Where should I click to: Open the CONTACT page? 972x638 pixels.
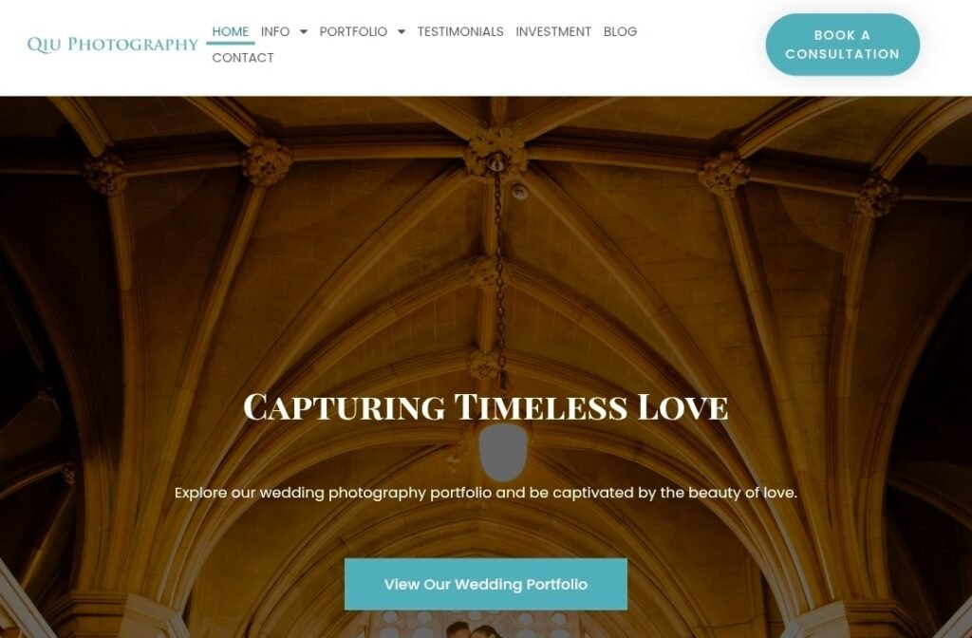pos(243,58)
